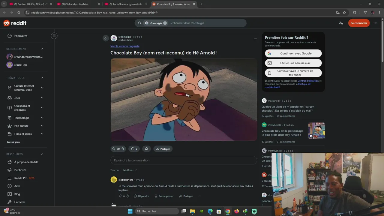
Task: Downvote cicibellis4life's comment
Action: [x=128, y=196]
